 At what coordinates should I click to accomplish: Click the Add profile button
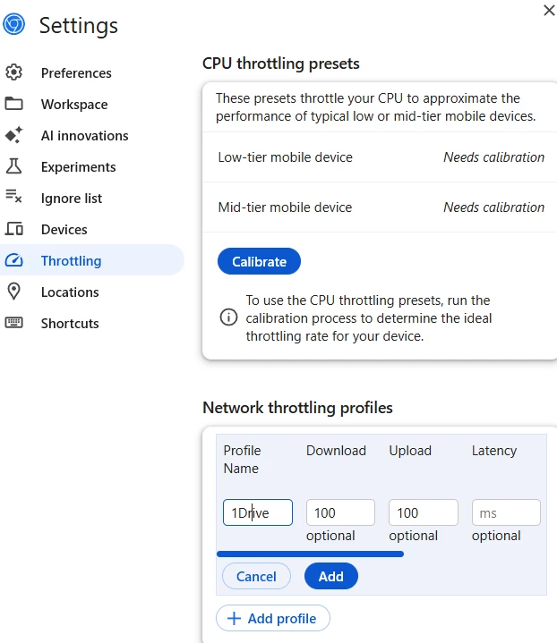[273, 618]
